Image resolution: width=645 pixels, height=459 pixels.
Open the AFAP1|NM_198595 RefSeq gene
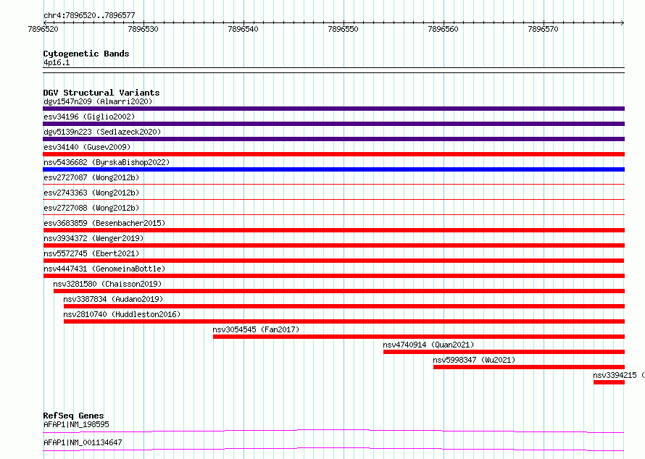coord(333,431)
